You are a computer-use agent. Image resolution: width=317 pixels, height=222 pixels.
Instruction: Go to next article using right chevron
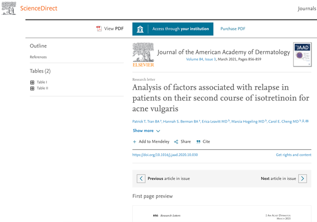click(303, 179)
